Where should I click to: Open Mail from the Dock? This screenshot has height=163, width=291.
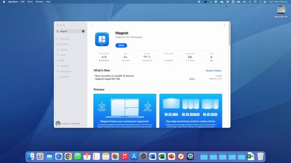click(x=50, y=157)
